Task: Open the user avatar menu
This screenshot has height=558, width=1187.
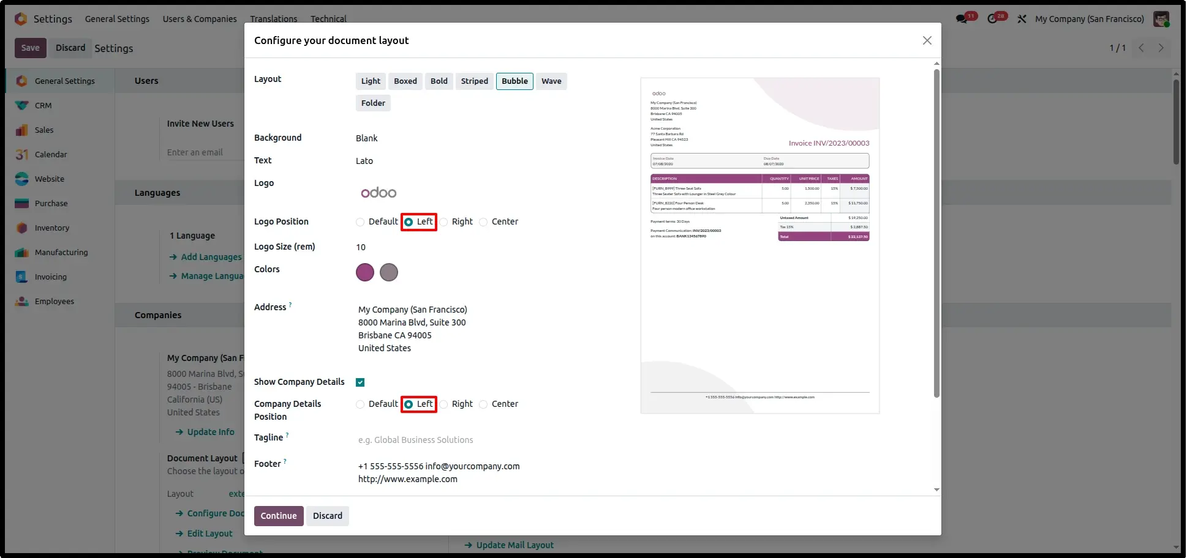Action: pyautogui.click(x=1161, y=19)
